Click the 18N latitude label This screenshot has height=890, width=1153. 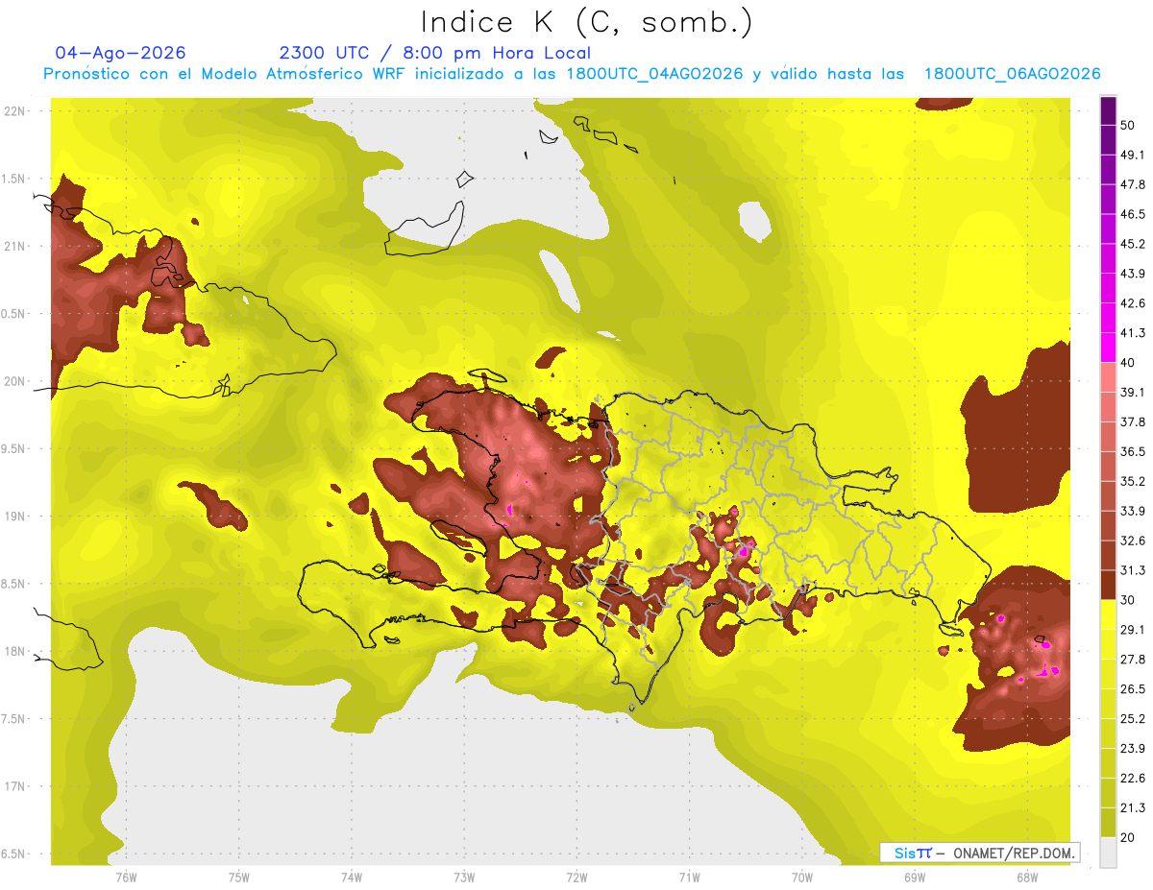[14, 651]
